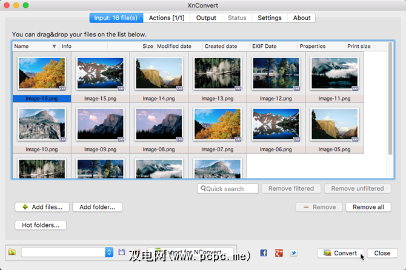Image resolution: width=406 pixels, height=270 pixels.
Task: Click the Size column header
Action: (x=131, y=46)
